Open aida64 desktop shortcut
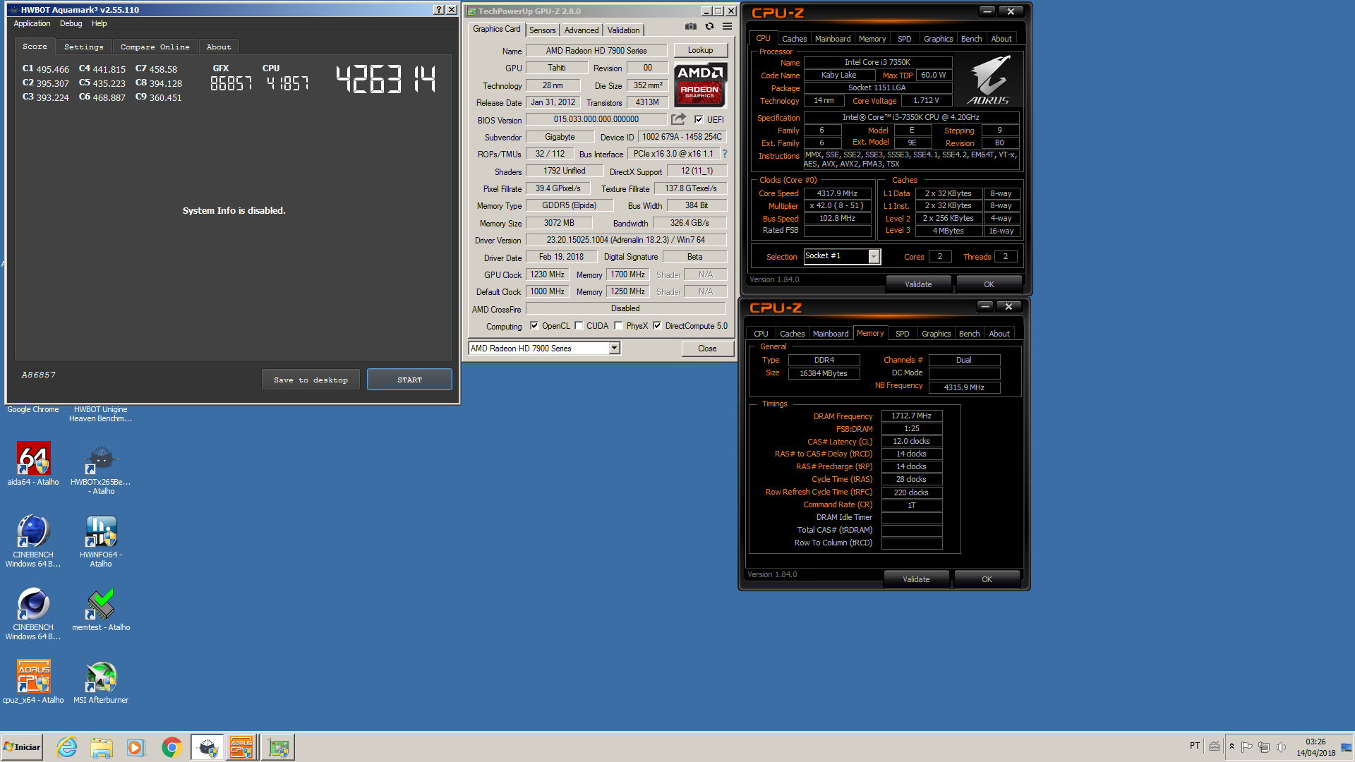Image resolution: width=1355 pixels, height=762 pixels. coord(33,464)
